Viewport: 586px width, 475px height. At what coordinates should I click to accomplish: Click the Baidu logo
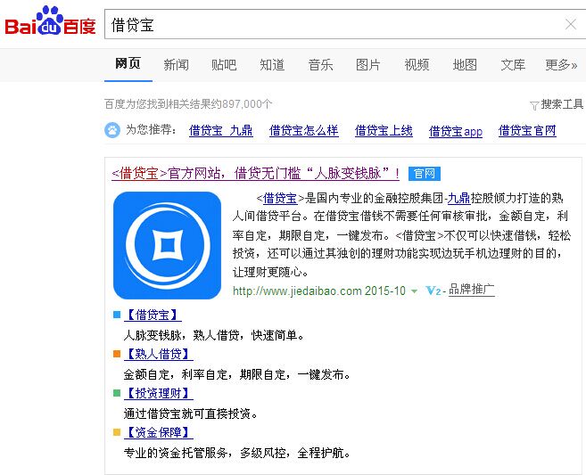51,21
